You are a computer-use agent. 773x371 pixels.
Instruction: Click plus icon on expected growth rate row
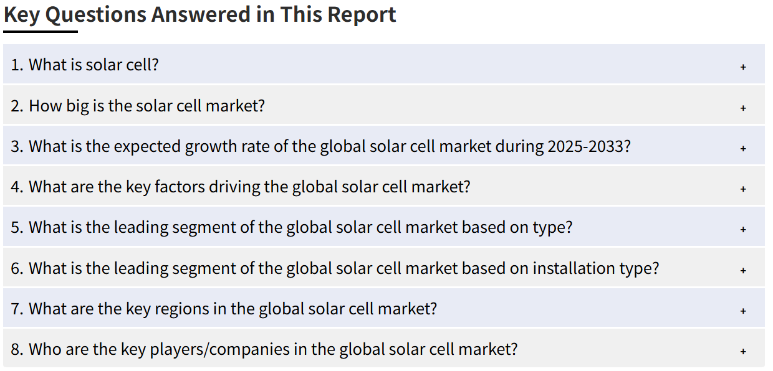(743, 148)
